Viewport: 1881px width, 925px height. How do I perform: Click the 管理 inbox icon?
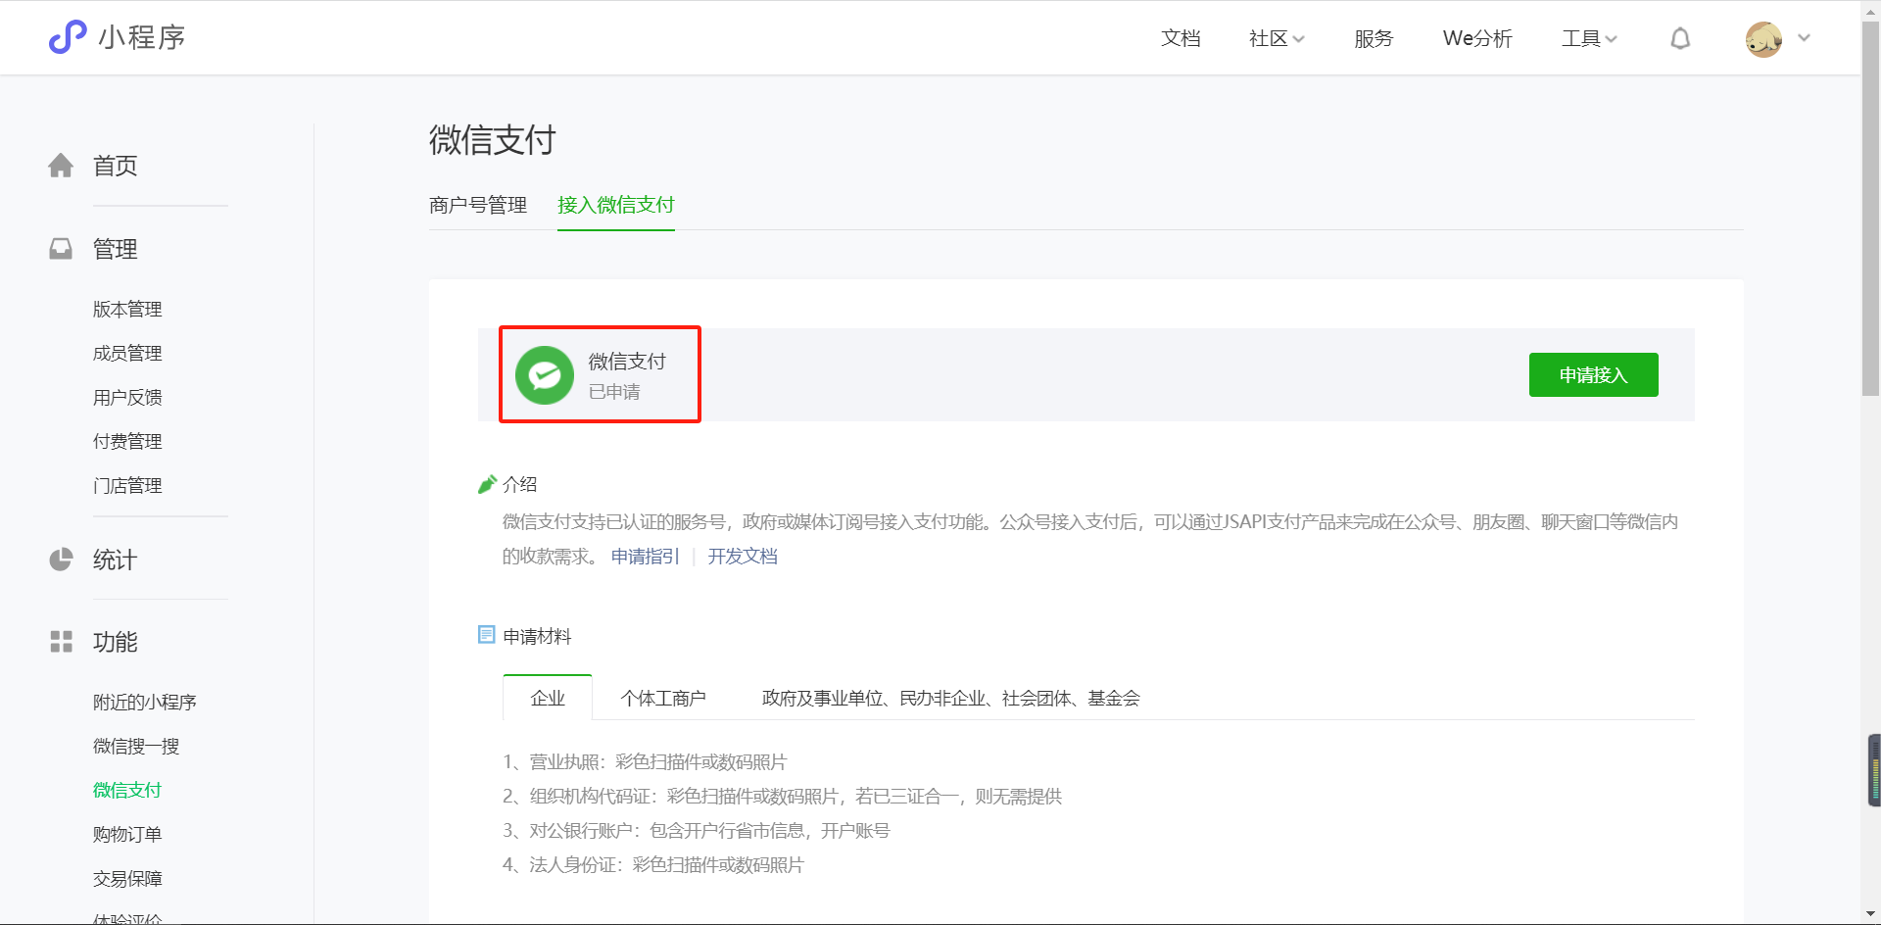pos(61,249)
